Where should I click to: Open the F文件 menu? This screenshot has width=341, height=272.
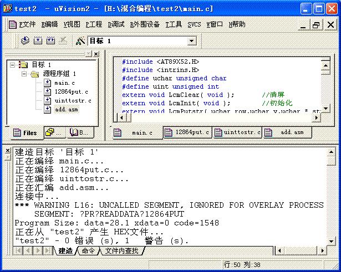27,24
